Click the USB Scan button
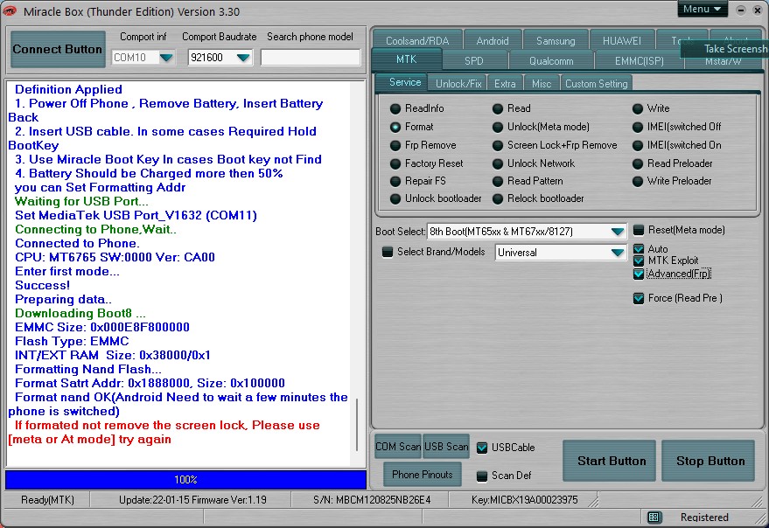This screenshot has height=528, width=769. [446, 447]
